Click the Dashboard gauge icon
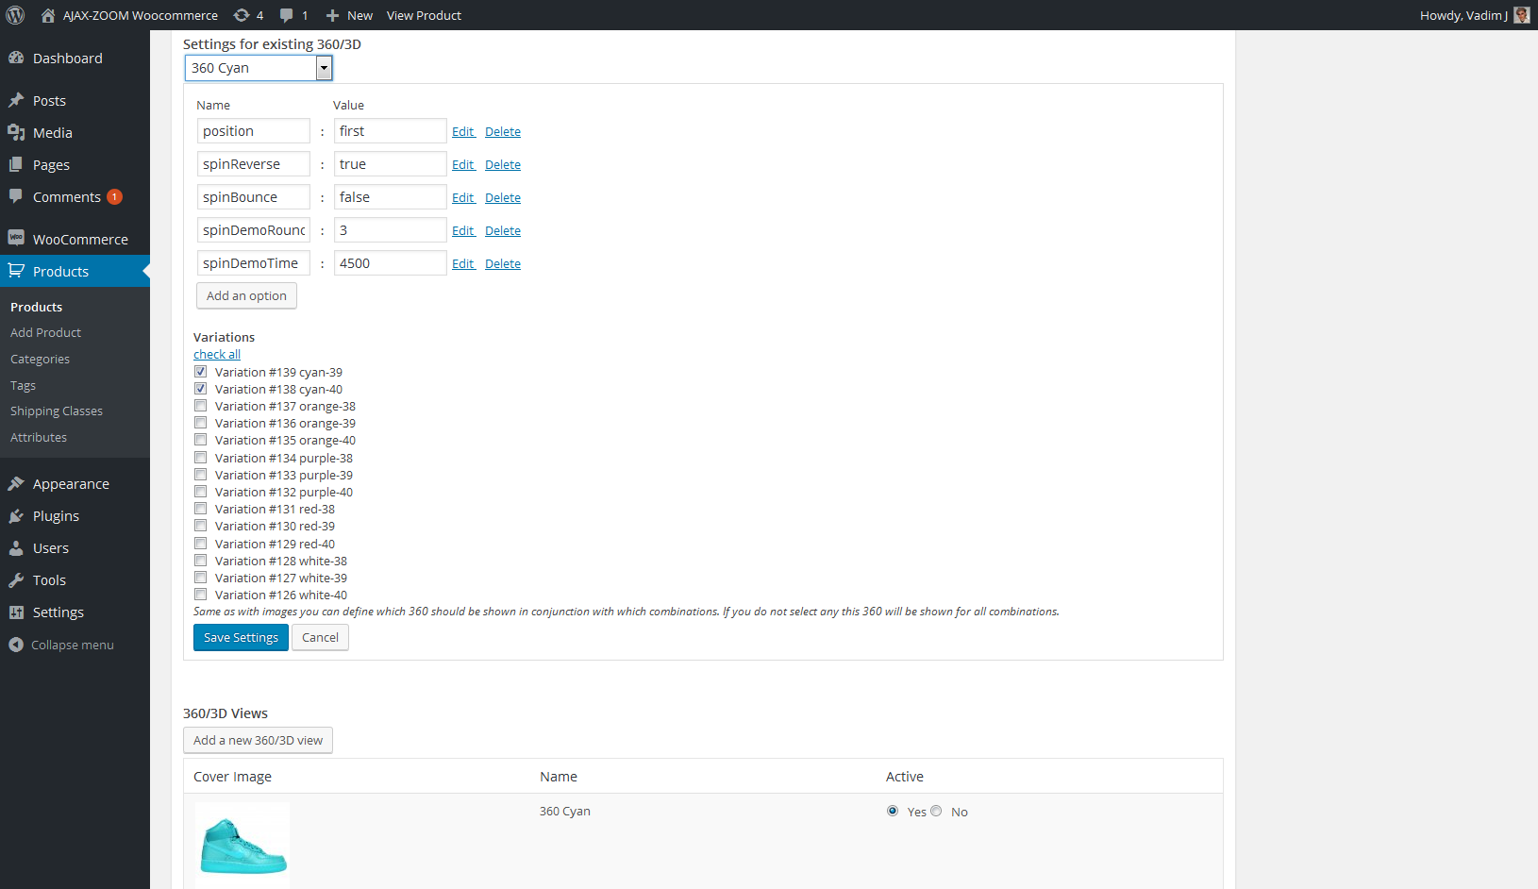 pyautogui.click(x=16, y=58)
